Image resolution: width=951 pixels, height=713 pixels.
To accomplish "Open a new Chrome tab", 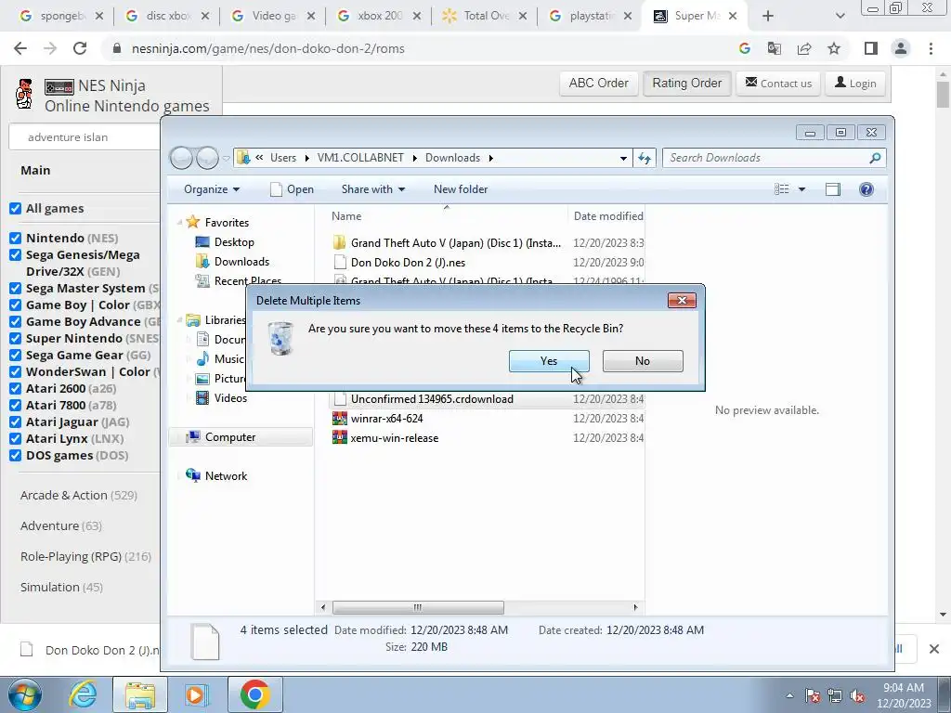I will tap(768, 16).
